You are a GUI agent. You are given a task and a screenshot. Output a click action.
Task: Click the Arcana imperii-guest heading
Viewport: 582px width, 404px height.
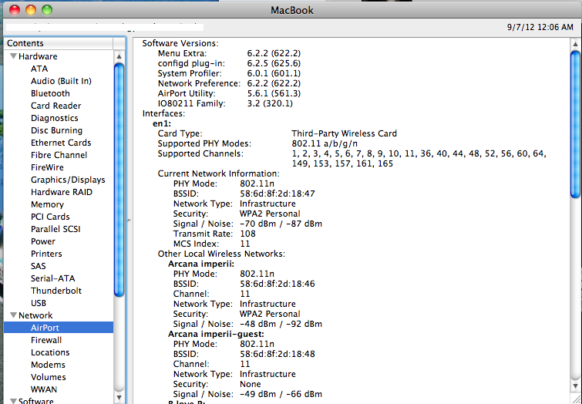(x=216, y=334)
